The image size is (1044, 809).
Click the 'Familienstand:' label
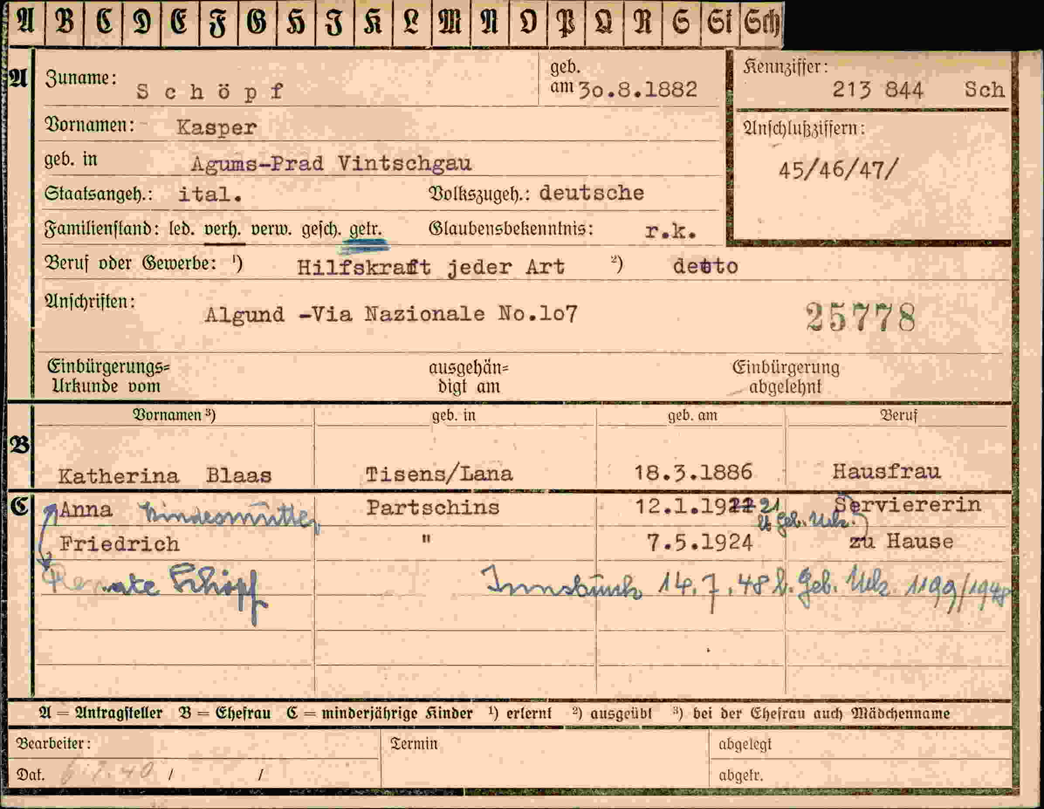101,230
